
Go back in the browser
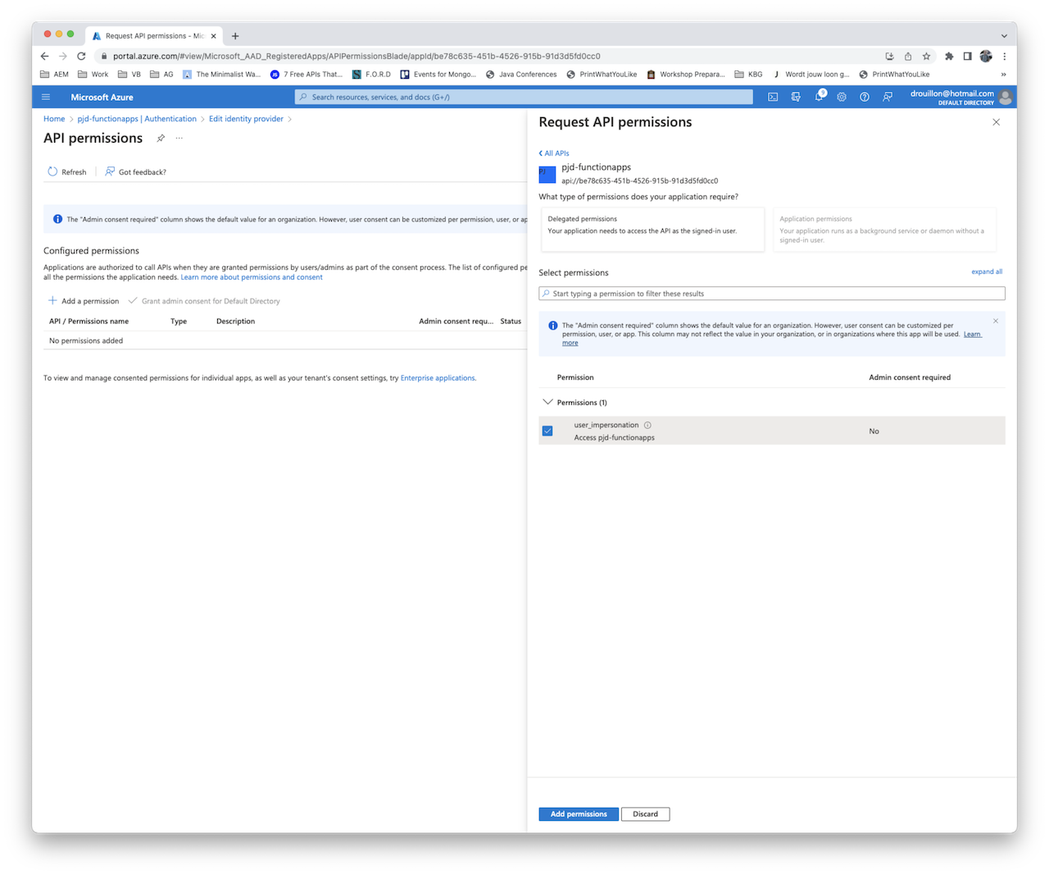[45, 56]
